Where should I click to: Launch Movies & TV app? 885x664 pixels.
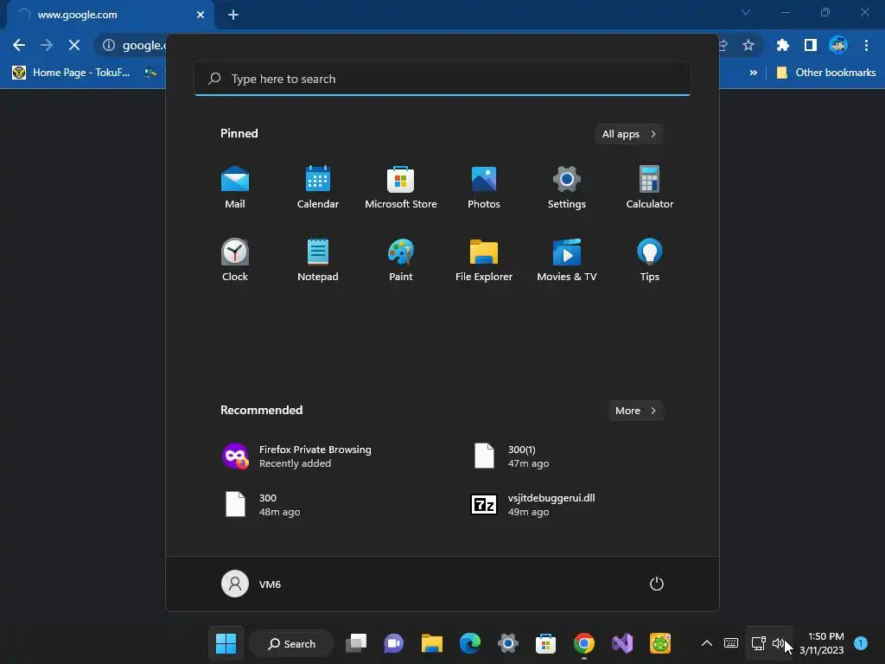tap(567, 259)
